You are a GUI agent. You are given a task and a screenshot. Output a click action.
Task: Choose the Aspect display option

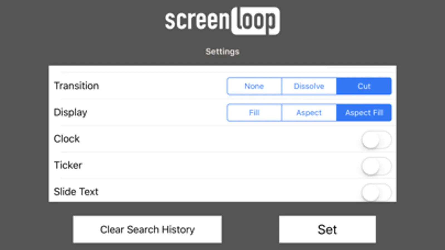click(x=309, y=112)
